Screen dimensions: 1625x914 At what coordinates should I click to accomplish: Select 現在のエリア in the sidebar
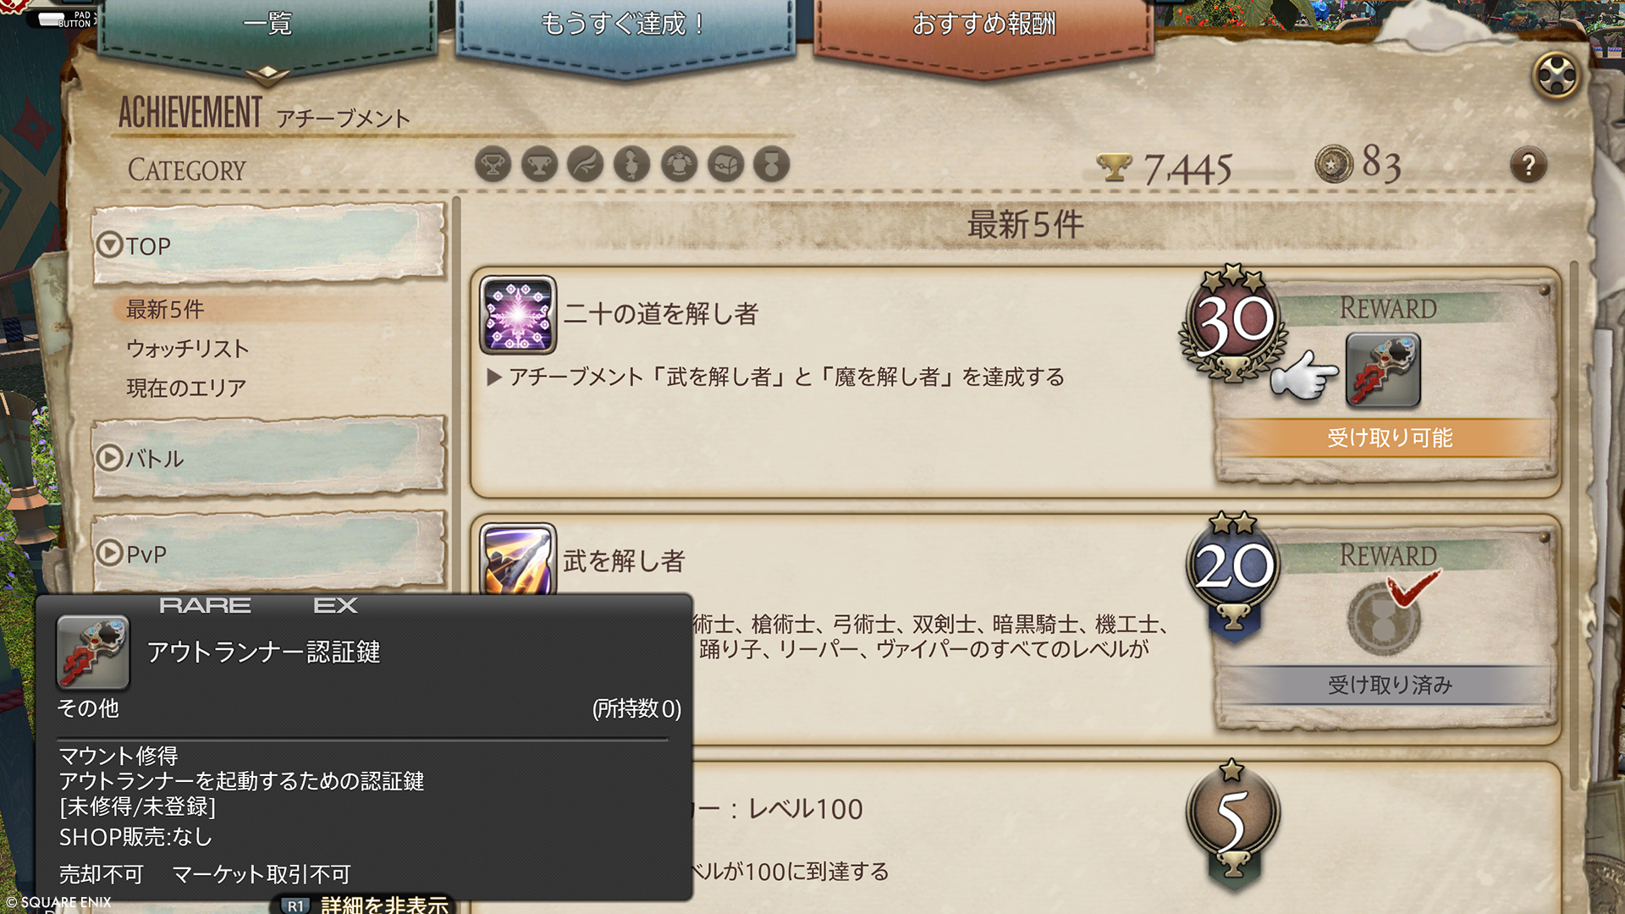[x=186, y=388]
